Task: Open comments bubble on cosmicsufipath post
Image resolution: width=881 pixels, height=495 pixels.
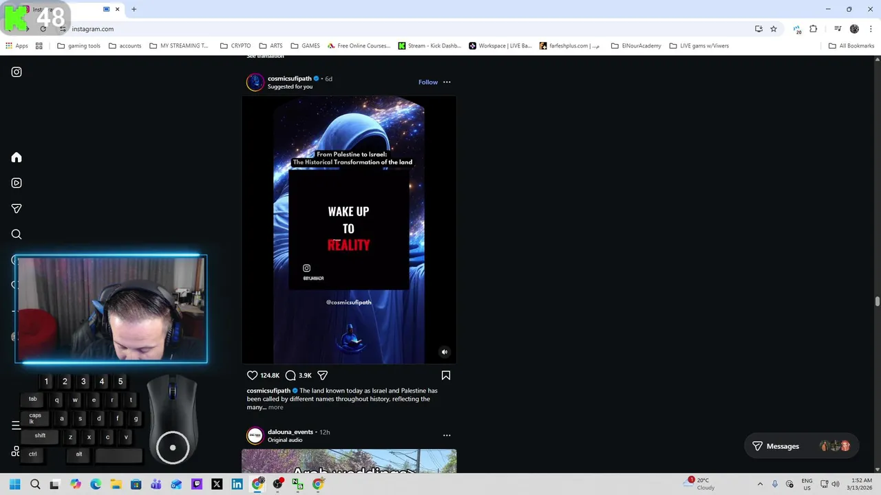Action: pos(290,375)
